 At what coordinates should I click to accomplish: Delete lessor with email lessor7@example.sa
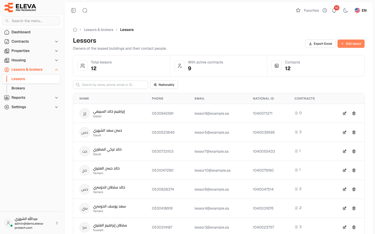tap(354, 151)
